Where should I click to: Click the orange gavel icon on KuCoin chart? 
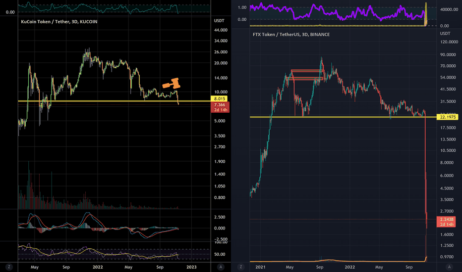point(172,84)
